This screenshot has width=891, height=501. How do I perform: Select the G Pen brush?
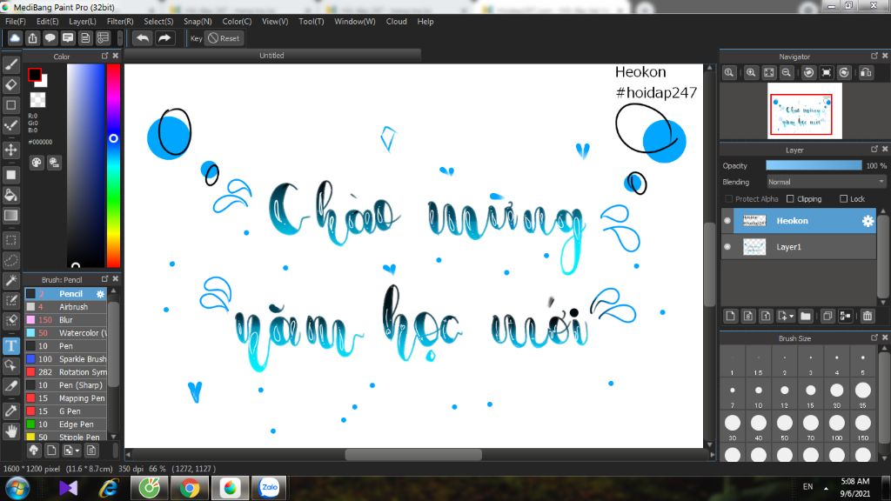pos(66,411)
